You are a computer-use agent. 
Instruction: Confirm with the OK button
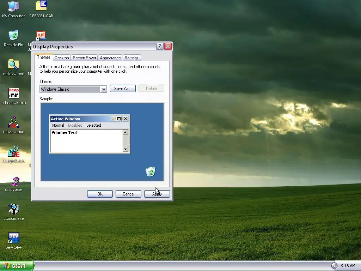[x=100, y=194]
